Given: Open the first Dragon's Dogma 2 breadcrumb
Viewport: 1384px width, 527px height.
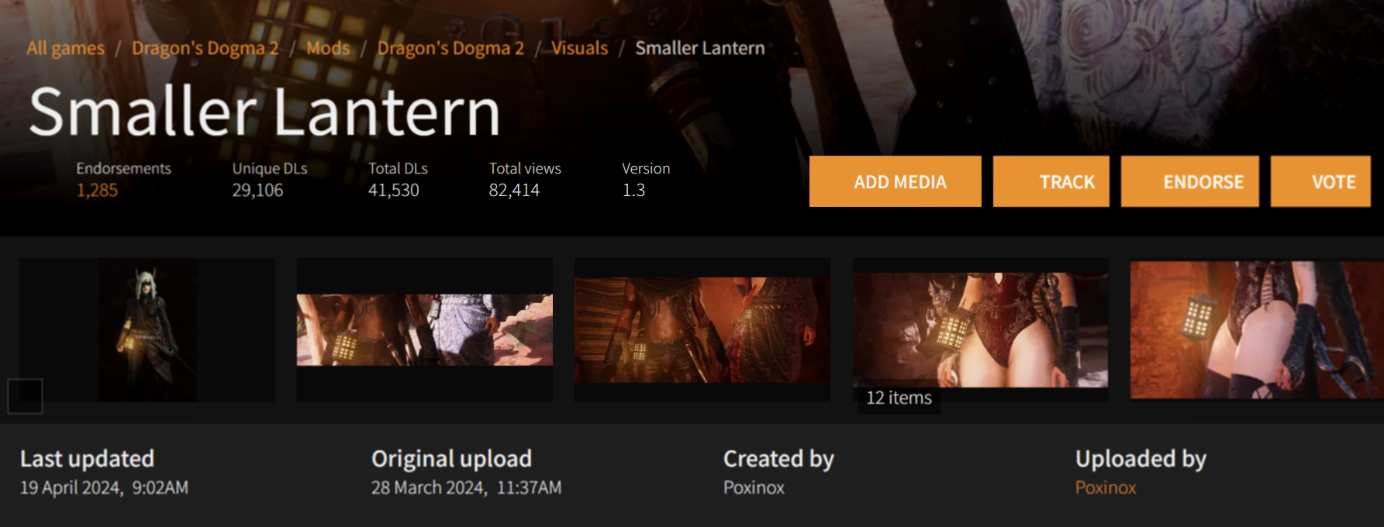Looking at the screenshot, I should [205, 48].
